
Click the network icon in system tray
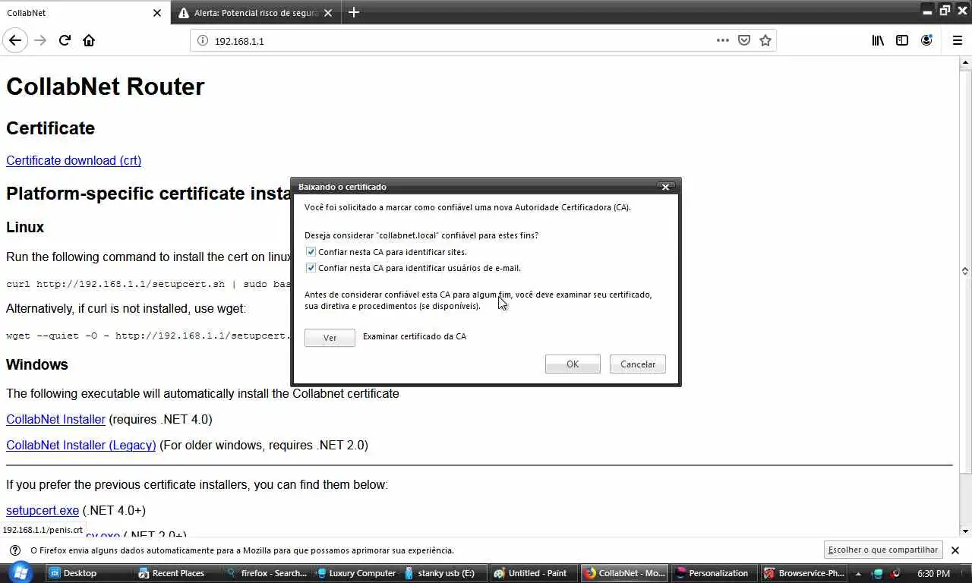point(878,574)
